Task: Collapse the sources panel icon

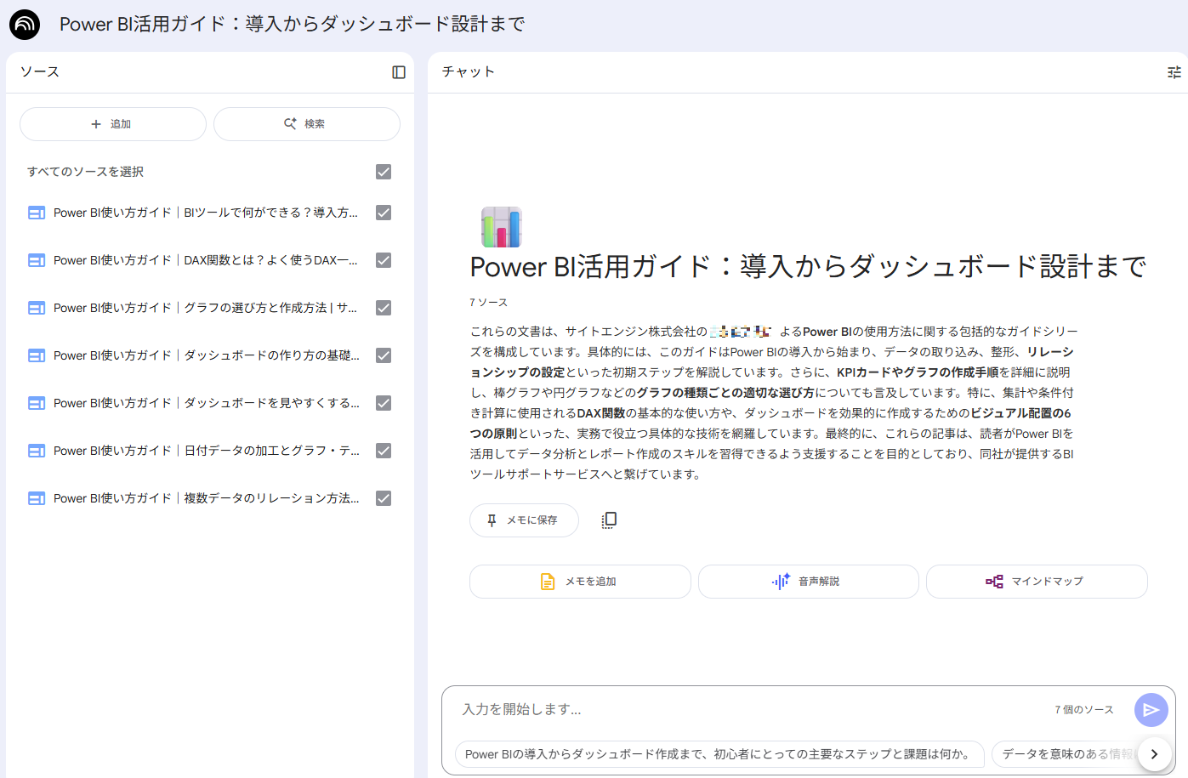Action: pos(399,72)
